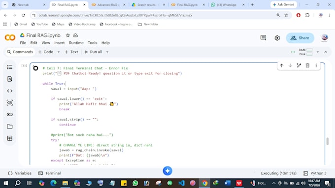Show hidden system tray icons
This screenshot has height=188, width=335.
(x=274, y=183)
